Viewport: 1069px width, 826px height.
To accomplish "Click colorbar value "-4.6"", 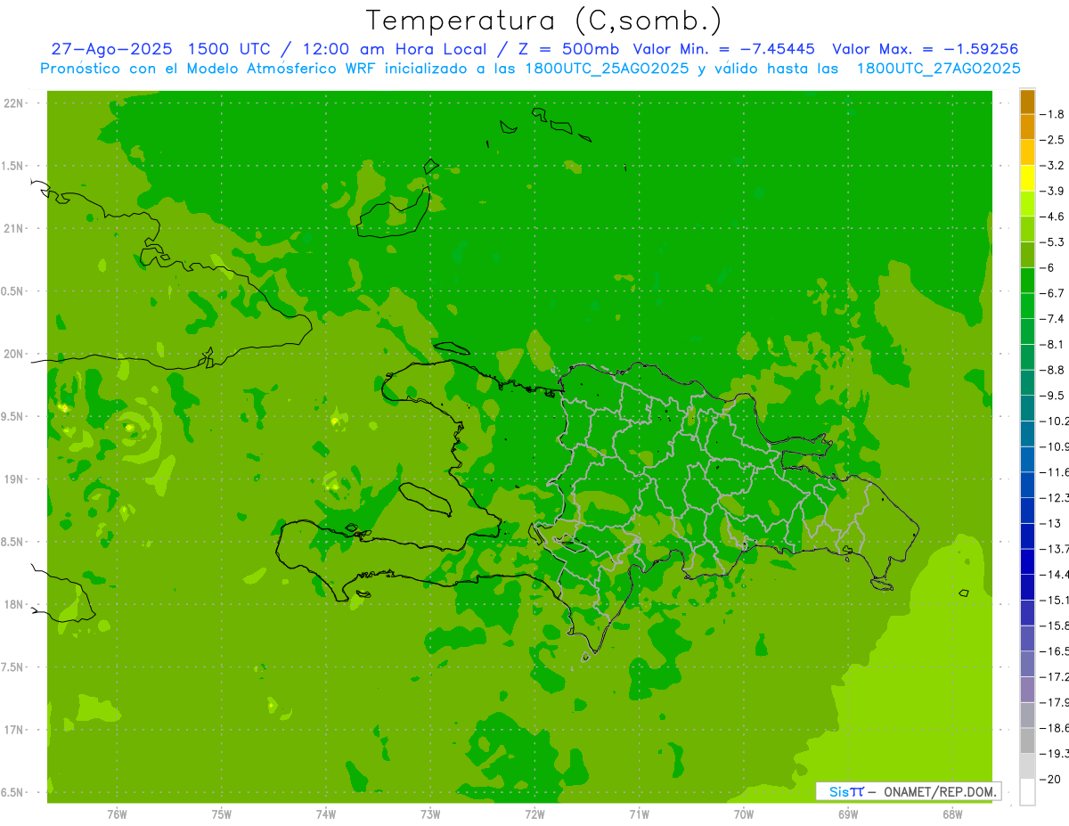I will [x=1052, y=217].
